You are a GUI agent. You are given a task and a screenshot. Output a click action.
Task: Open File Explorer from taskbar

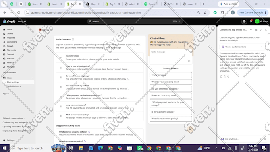[81, 148]
